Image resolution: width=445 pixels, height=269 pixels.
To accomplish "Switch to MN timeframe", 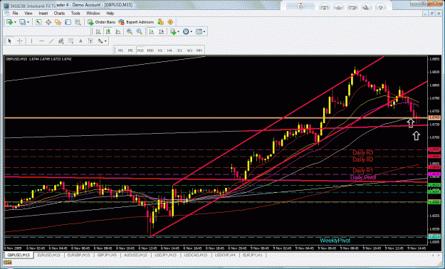I will 199,51.
